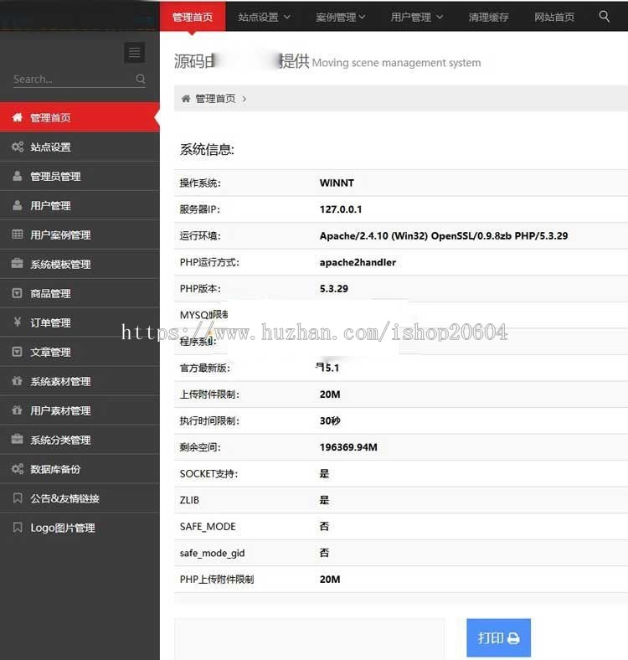Viewport: 628px width, 660px height.
Task: Click 清理缓存 in the top navigation
Action: pos(488,18)
